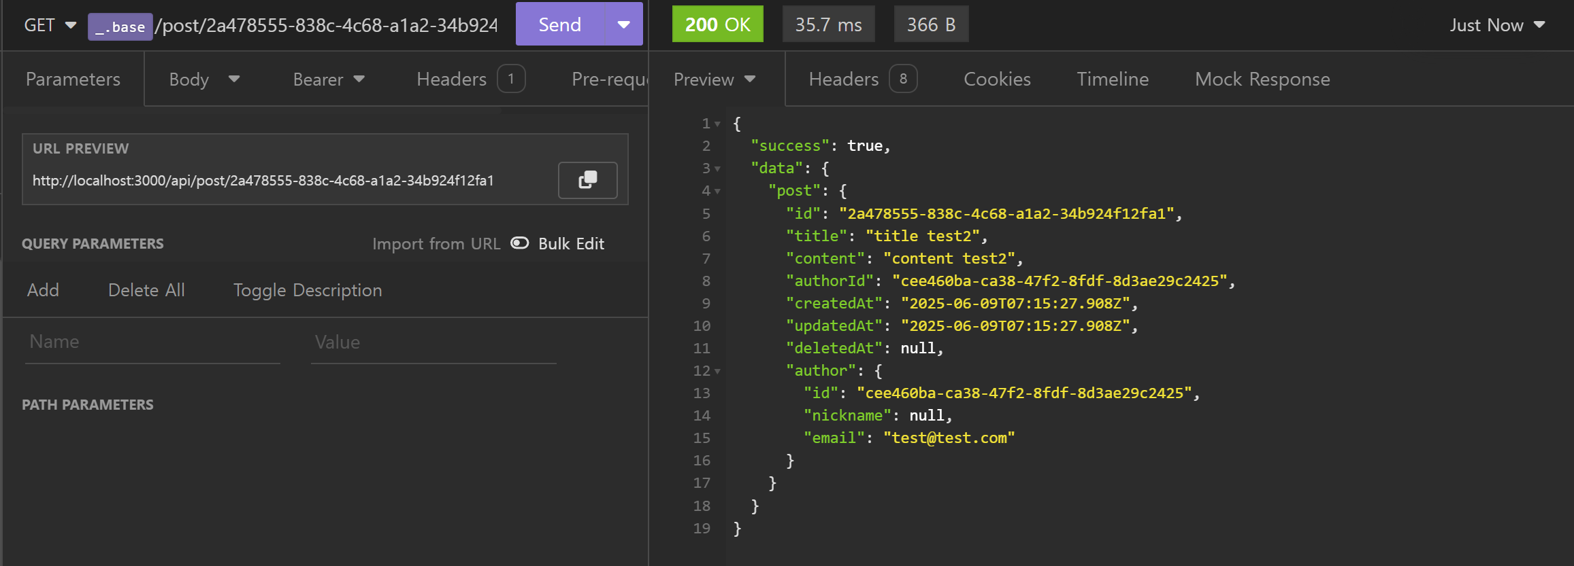The height and width of the screenshot is (566, 1574).
Task: Click the QUERY PARAMETERS heading
Action: pyautogui.click(x=93, y=243)
